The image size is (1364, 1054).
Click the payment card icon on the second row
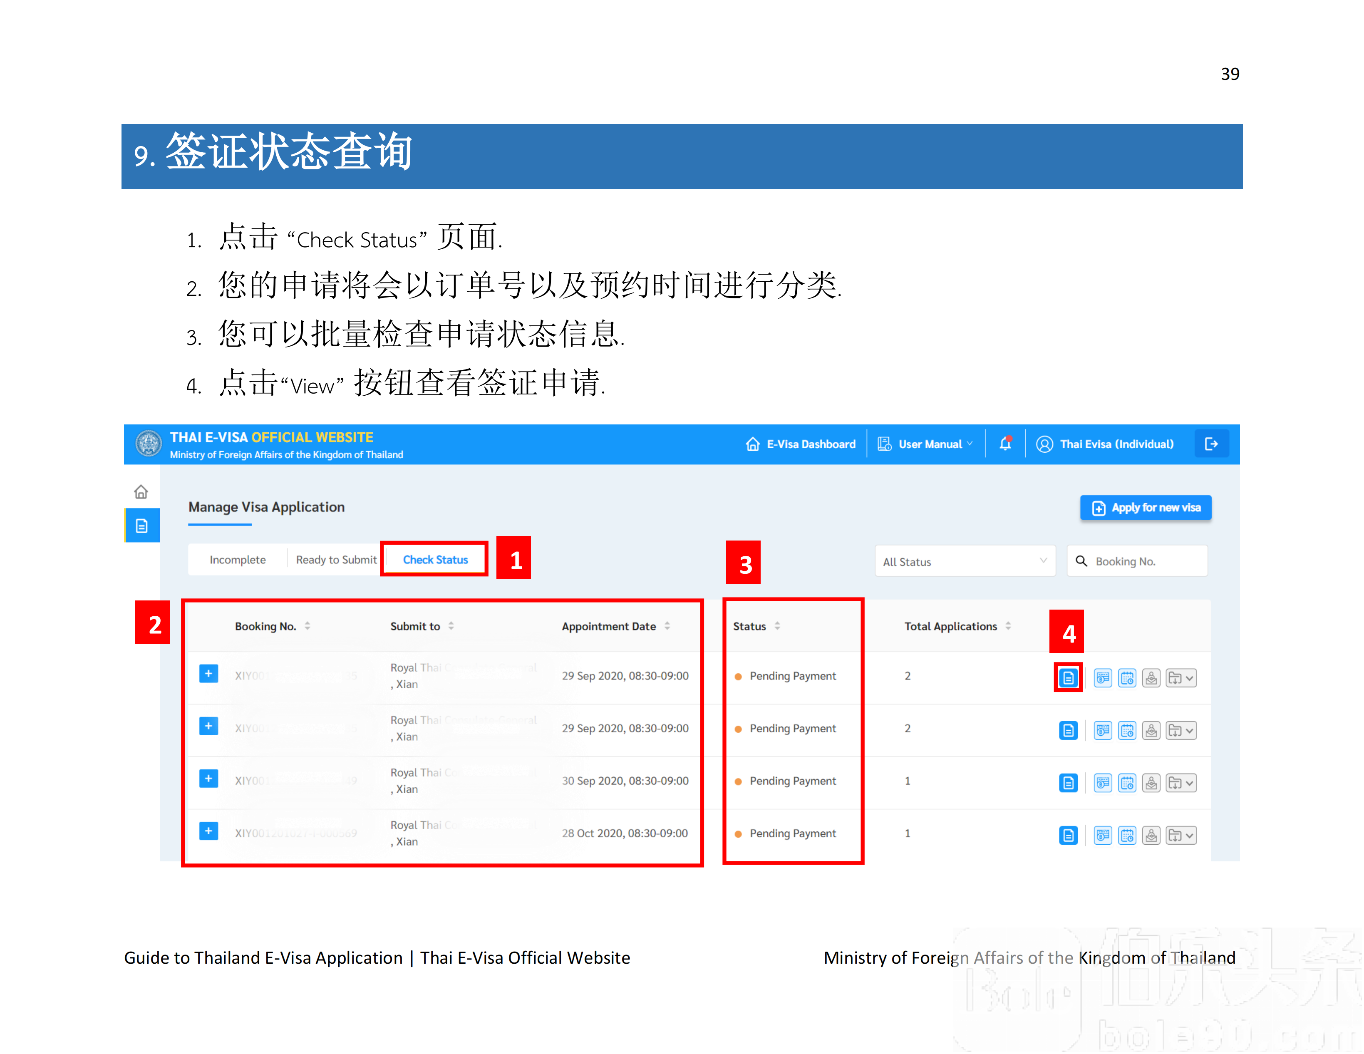pos(1103,730)
